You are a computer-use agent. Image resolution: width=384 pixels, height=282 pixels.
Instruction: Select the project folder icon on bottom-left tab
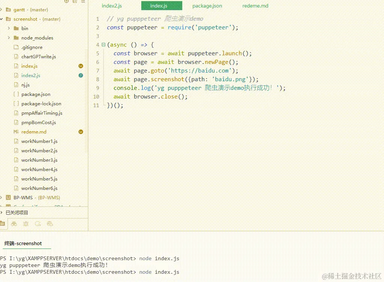point(3,224)
